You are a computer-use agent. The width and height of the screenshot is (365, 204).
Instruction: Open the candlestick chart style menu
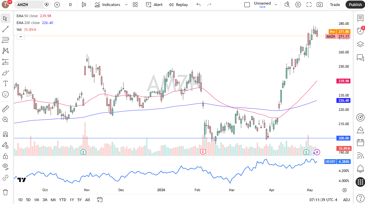[x=84, y=5]
